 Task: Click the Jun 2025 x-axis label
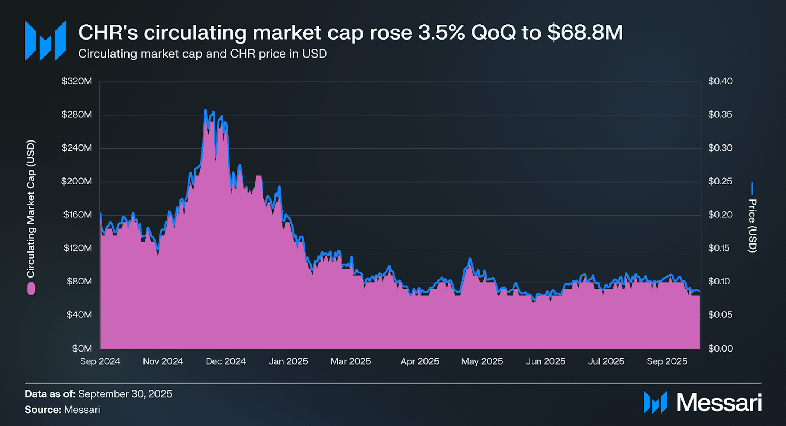[x=545, y=361]
